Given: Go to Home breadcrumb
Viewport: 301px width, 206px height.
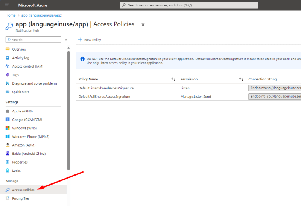Looking at the screenshot, I should pos(11,15).
